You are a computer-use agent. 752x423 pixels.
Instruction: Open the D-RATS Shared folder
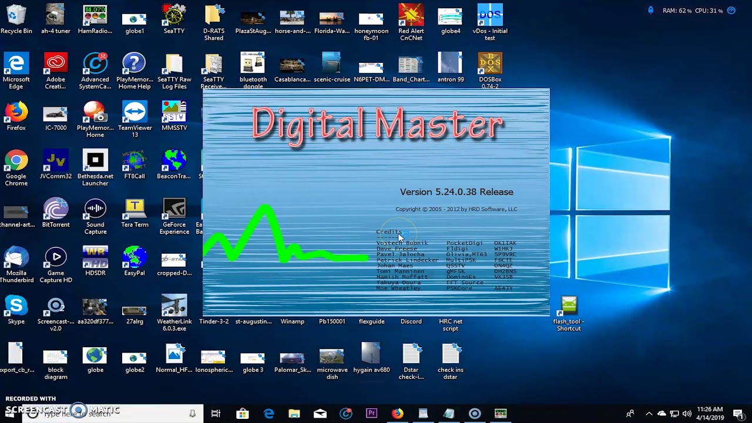pyautogui.click(x=213, y=23)
